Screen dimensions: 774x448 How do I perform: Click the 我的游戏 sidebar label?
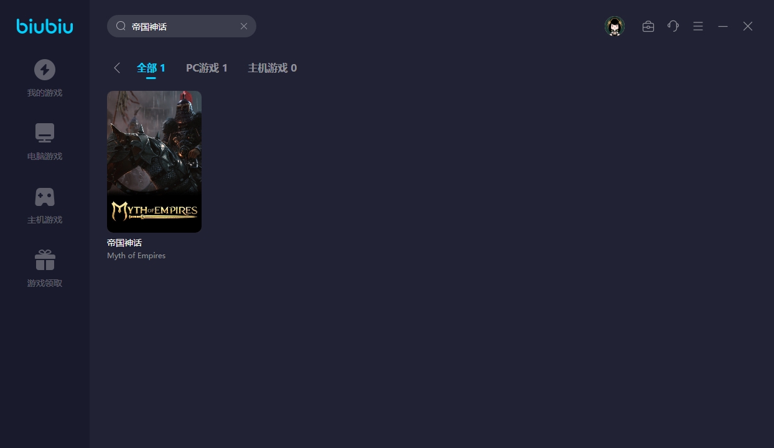pos(45,93)
